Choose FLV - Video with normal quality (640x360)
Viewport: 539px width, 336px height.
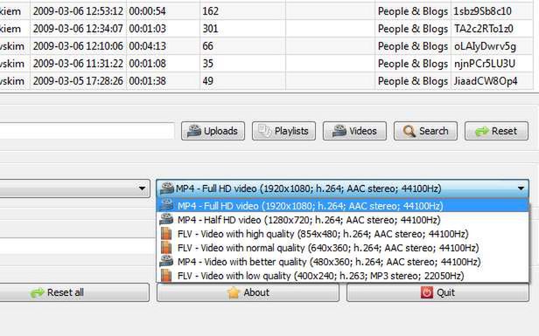pos(342,248)
